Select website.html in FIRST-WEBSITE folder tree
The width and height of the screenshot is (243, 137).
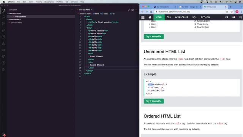[x=16, y=23]
